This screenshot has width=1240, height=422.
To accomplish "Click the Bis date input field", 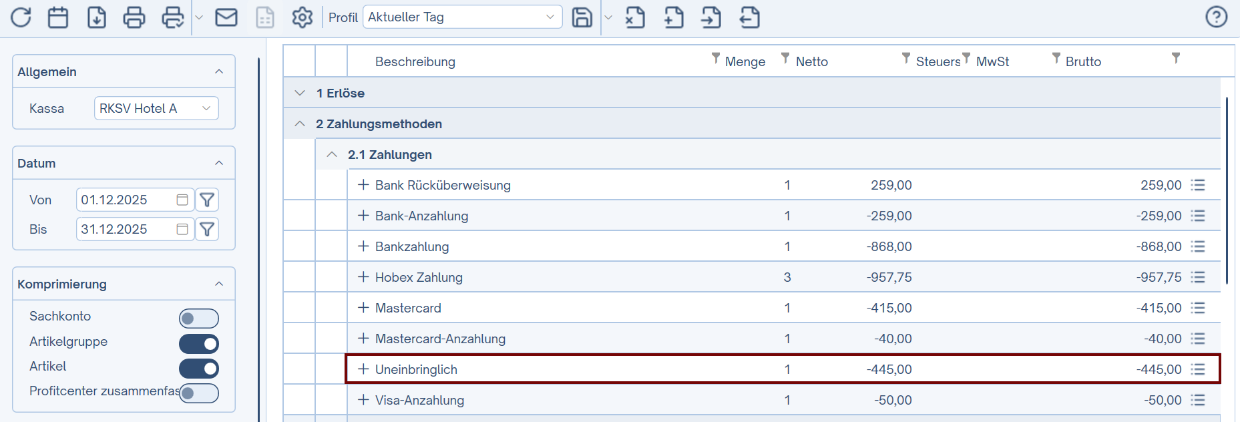I will [127, 229].
